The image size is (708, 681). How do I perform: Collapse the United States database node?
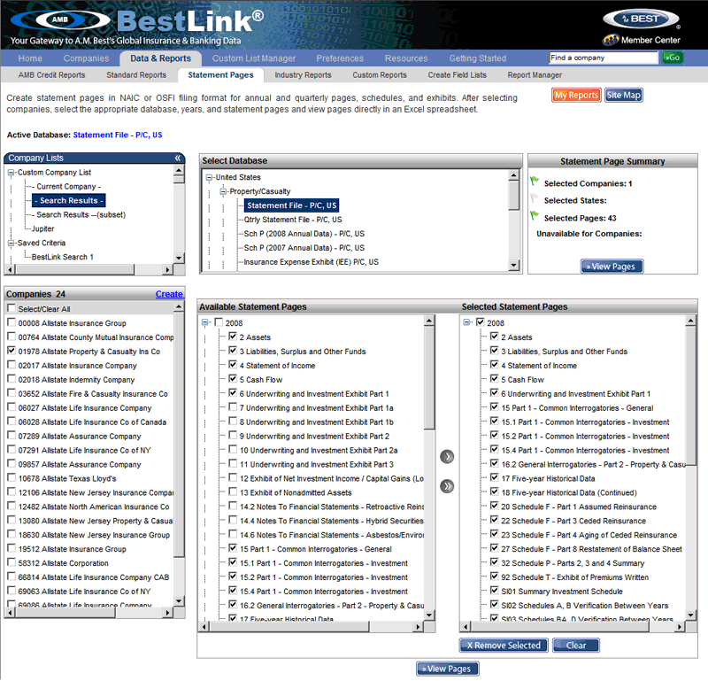(209, 178)
